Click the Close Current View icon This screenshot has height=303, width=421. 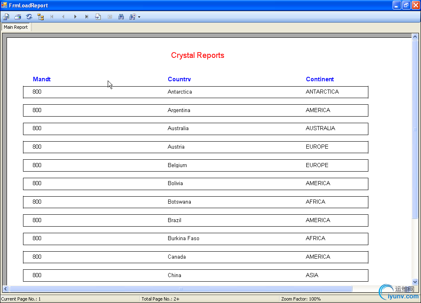(109, 17)
